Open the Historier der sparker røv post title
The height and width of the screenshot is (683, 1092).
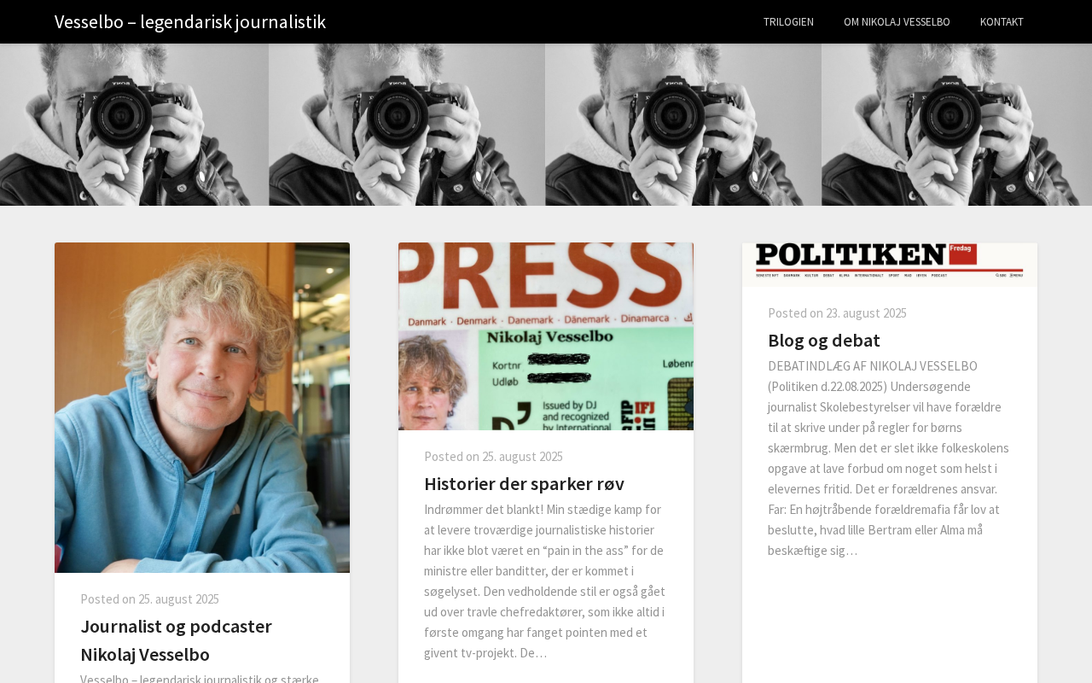(524, 483)
